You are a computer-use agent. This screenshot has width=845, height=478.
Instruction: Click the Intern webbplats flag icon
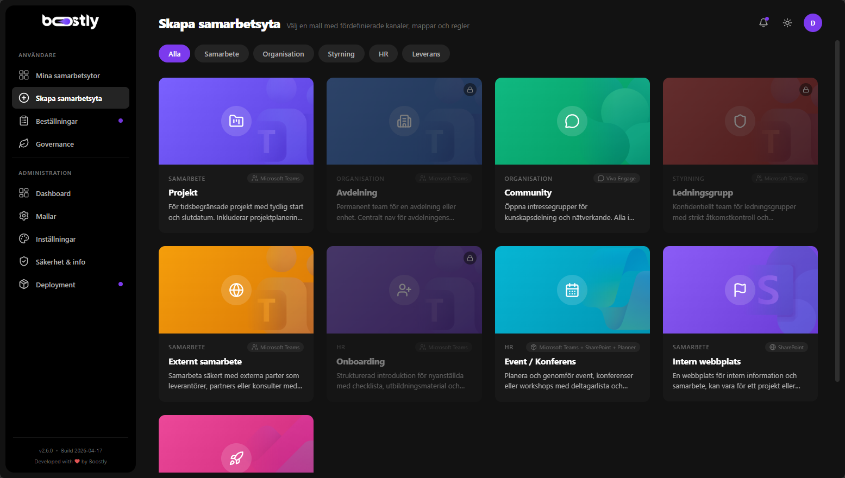coord(740,290)
